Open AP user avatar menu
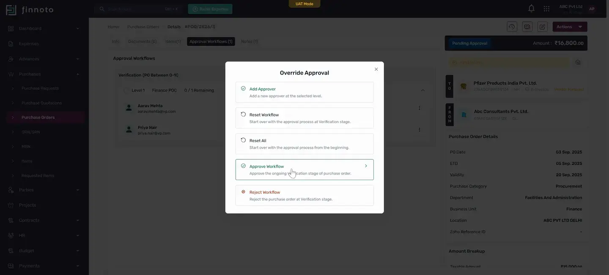Image resolution: width=609 pixels, height=275 pixels. [x=592, y=9]
